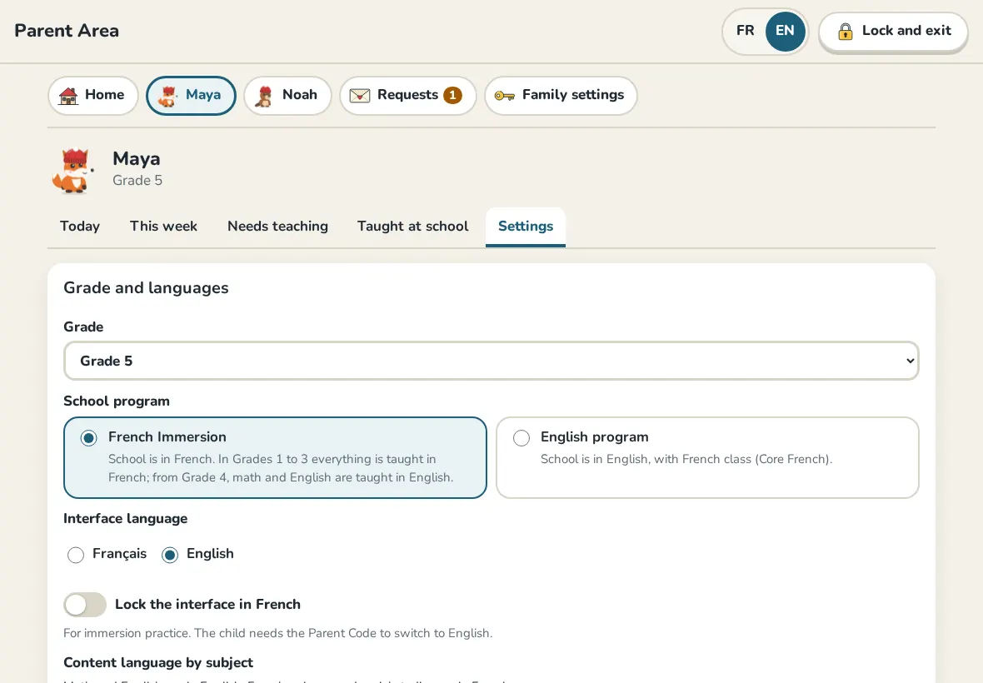Viewport: 983px width, 683px height.
Task: Choose the English program radio option
Action: [521, 438]
